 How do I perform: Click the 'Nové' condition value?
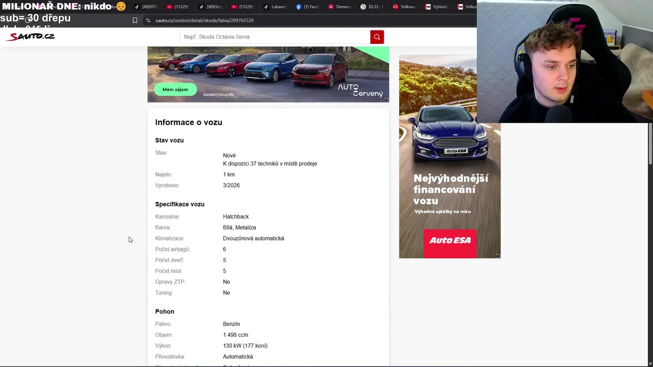click(229, 155)
